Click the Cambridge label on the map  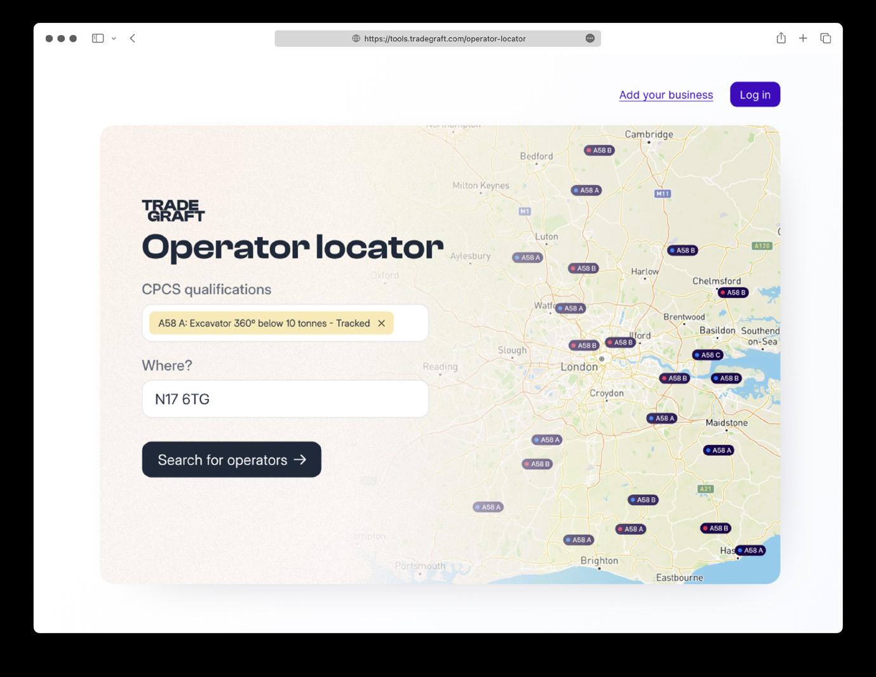click(649, 134)
